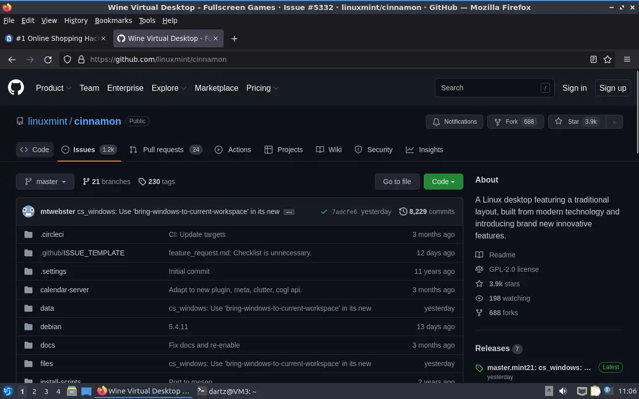Open the Firefox hamburger application menu
Screen dimensions: 639x399
(627, 59)
